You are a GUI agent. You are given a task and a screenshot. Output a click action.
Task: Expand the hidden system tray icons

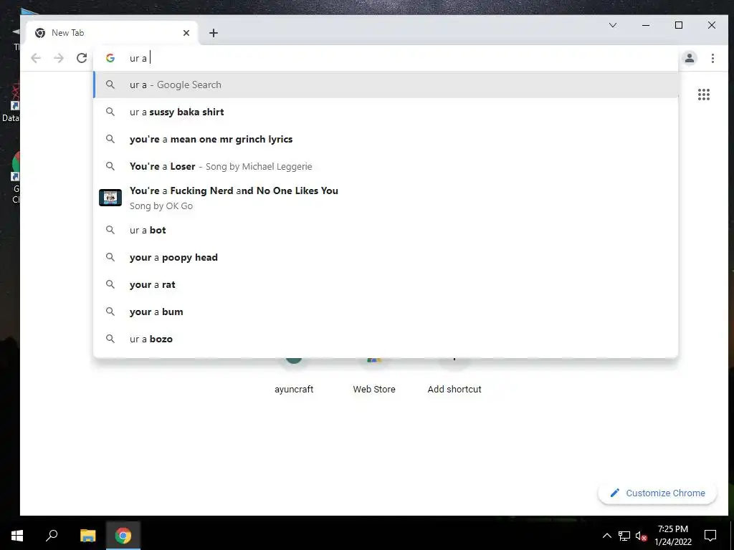click(x=606, y=536)
